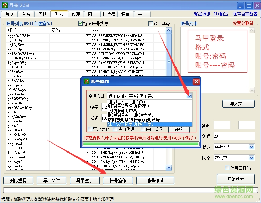Collapse the 操作项目 dropdown arrow
This screenshot has width=261, height=203.
189,96
